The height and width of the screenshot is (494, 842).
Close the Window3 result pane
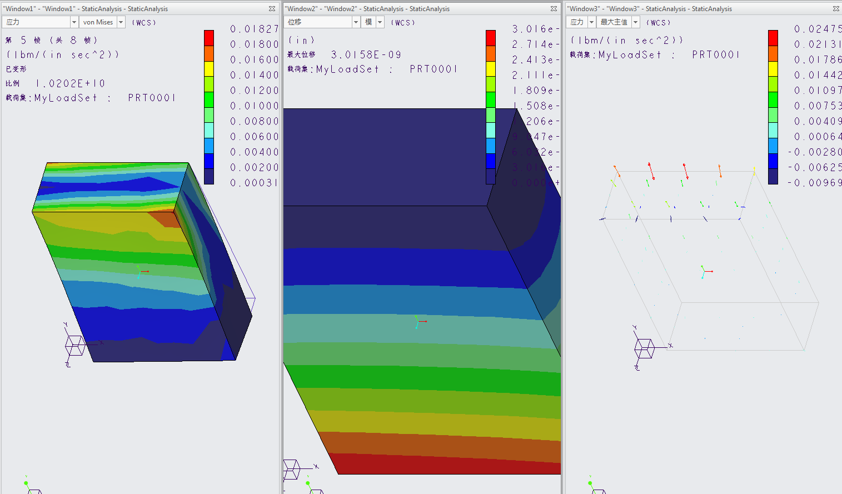(x=836, y=8)
